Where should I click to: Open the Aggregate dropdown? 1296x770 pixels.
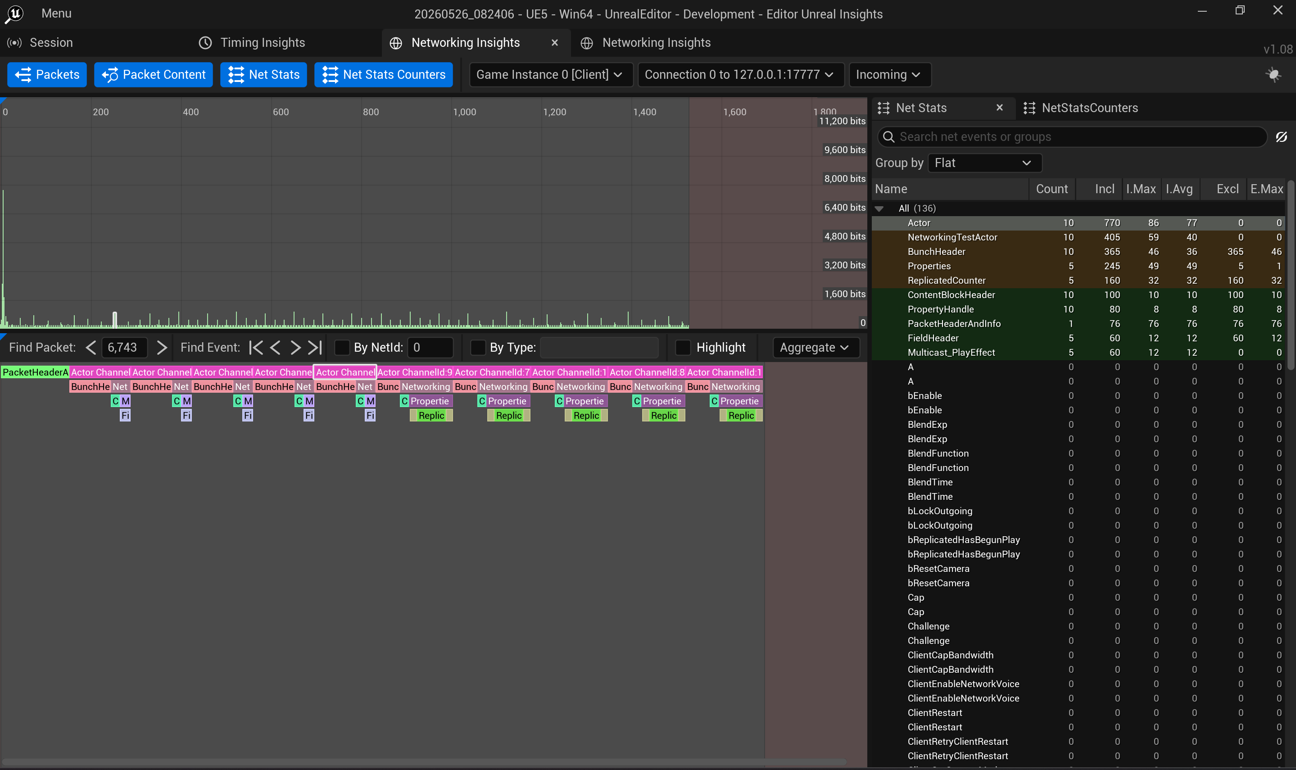coord(816,348)
